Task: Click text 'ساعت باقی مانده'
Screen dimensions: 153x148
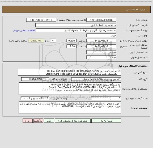Action: (x=18, y=41)
